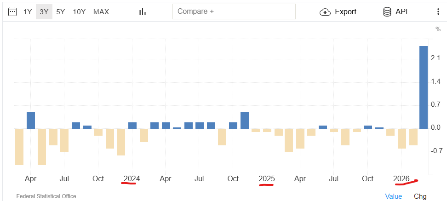Select the 1Y time range
Screen dimensions: 447x201
click(x=28, y=12)
